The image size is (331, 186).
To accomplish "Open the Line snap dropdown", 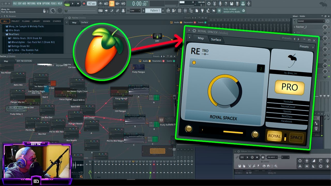I will tap(135, 11).
